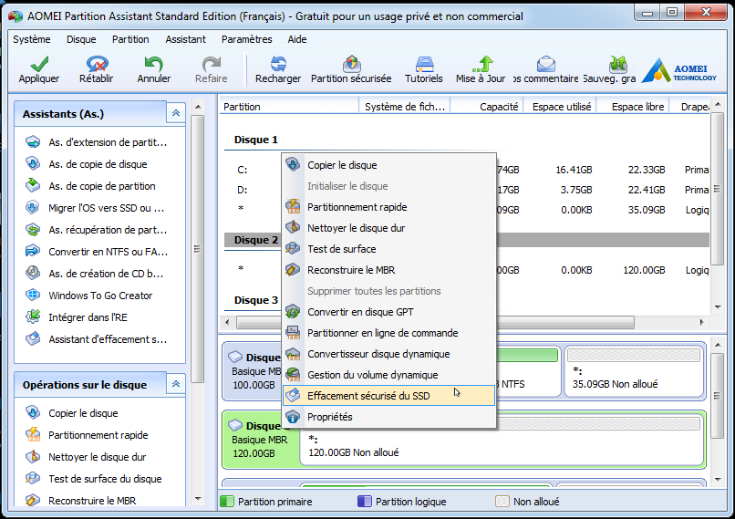The width and height of the screenshot is (735, 519).
Task: Choose Nettoyer le disque dur in sidebar
Action: point(87,457)
